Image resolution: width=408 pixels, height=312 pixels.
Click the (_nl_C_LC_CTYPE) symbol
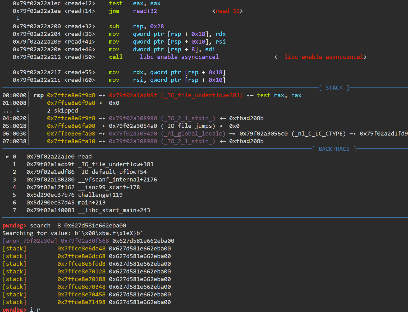pos(319,134)
